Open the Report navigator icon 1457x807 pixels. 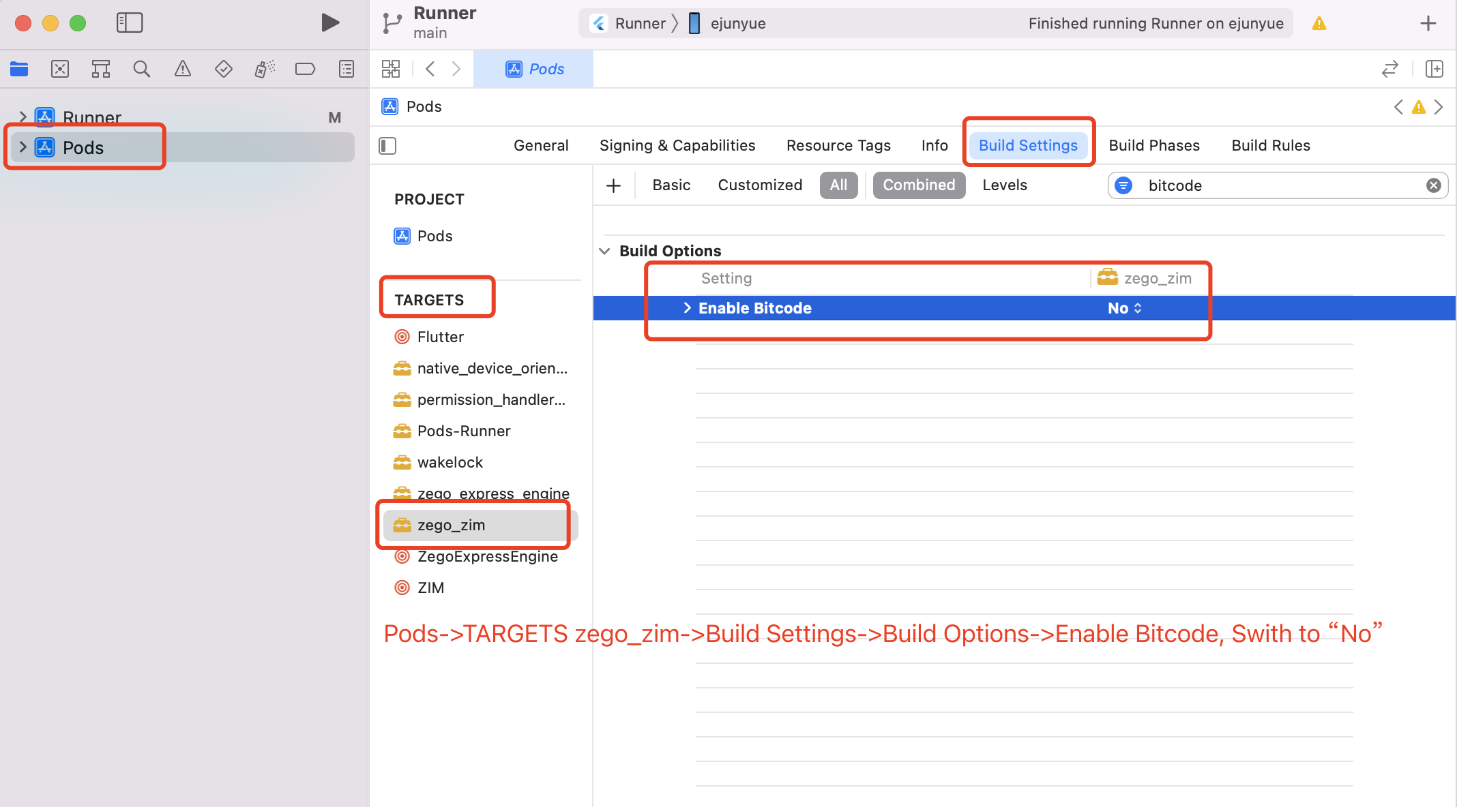(x=347, y=69)
